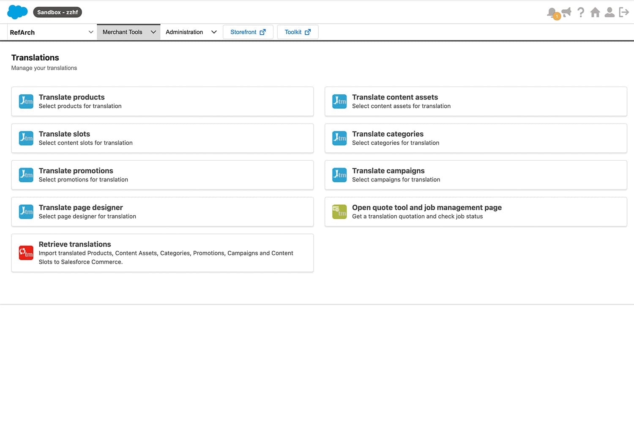634x423 pixels.
Task: Click the Translate promotions tile icon
Action: pos(26,175)
